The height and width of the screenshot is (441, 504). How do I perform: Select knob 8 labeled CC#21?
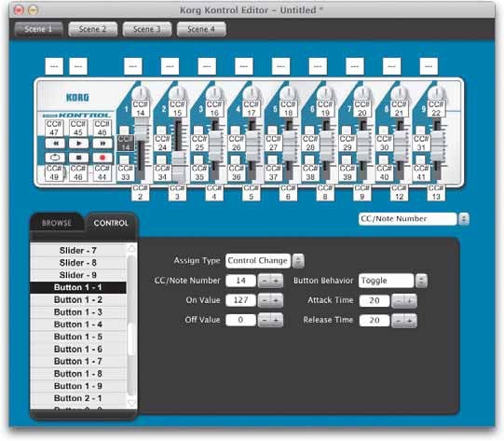click(400, 109)
